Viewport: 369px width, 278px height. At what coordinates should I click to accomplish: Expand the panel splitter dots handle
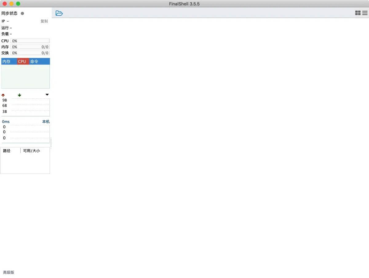tap(51, 143)
